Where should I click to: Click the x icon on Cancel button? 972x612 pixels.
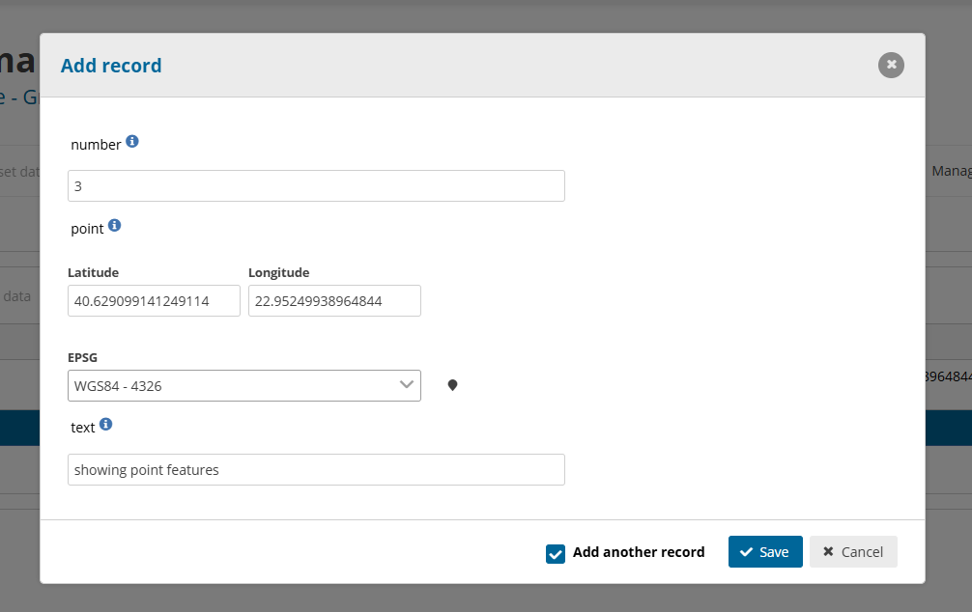click(828, 552)
